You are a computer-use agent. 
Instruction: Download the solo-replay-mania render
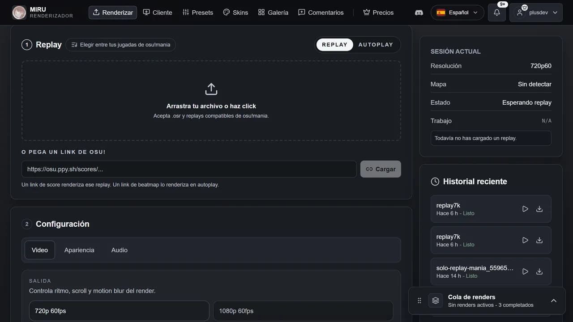coord(539,271)
